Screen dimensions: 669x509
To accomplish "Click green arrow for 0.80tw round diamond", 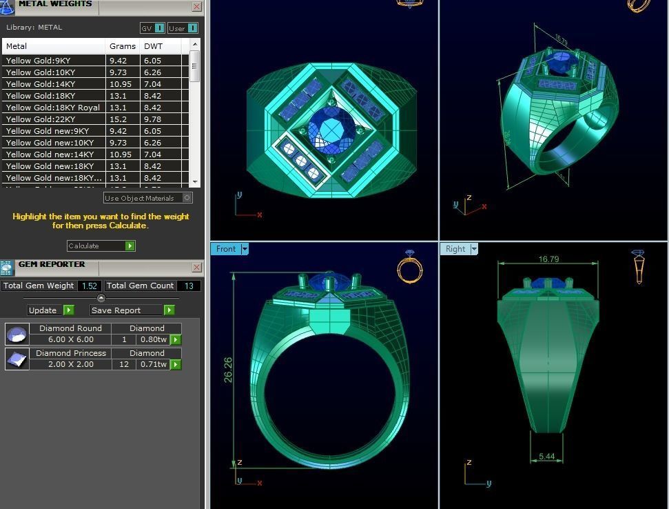I will tap(176, 339).
